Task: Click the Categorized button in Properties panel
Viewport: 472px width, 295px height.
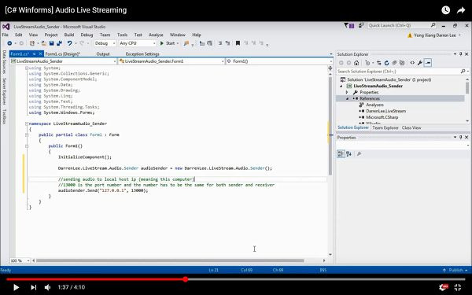Action: click(341, 154)
